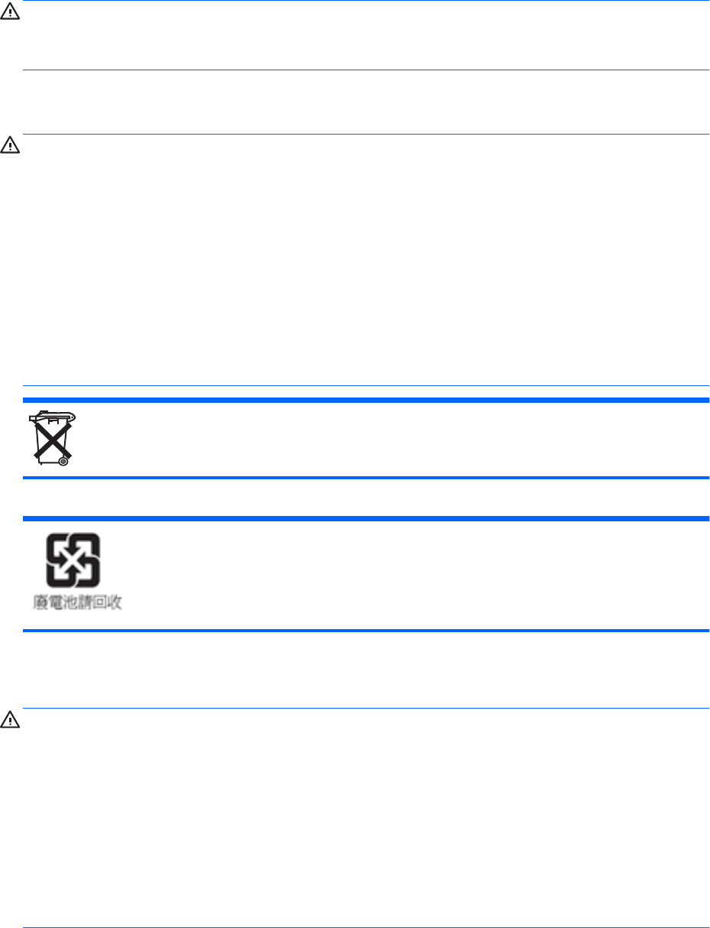Click the first warning triangle icon on the page

9,15
